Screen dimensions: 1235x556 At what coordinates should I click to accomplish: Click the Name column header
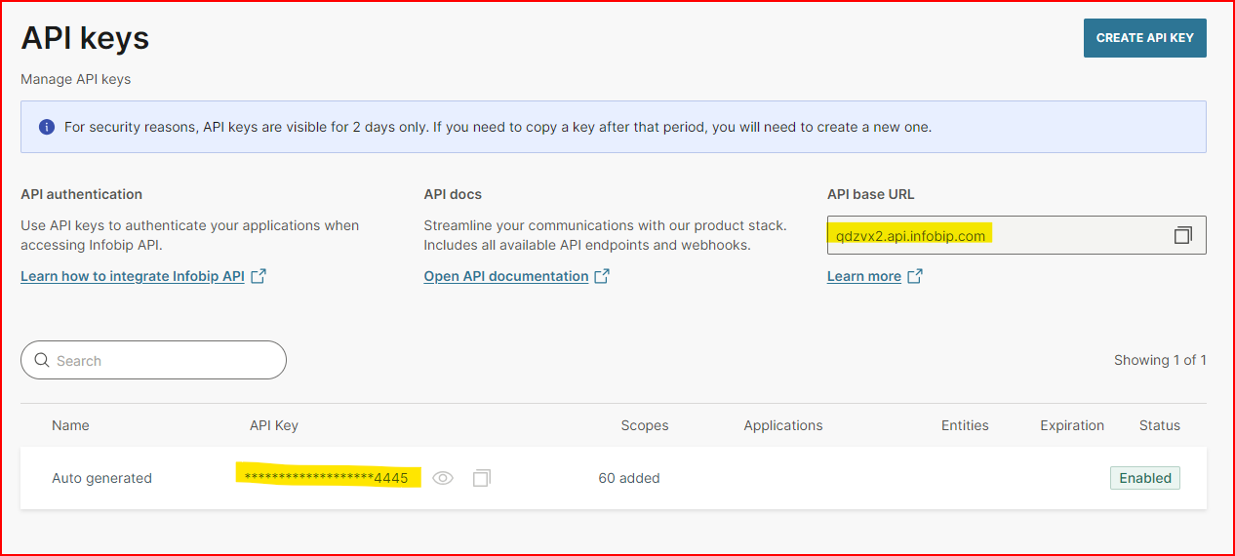[70, 425]
